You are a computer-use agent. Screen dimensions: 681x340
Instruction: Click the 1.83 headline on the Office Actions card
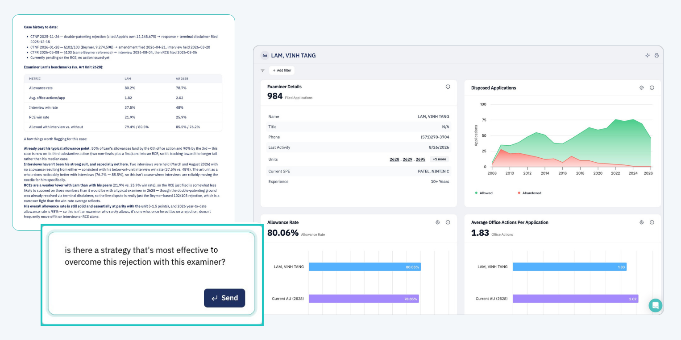480,232
